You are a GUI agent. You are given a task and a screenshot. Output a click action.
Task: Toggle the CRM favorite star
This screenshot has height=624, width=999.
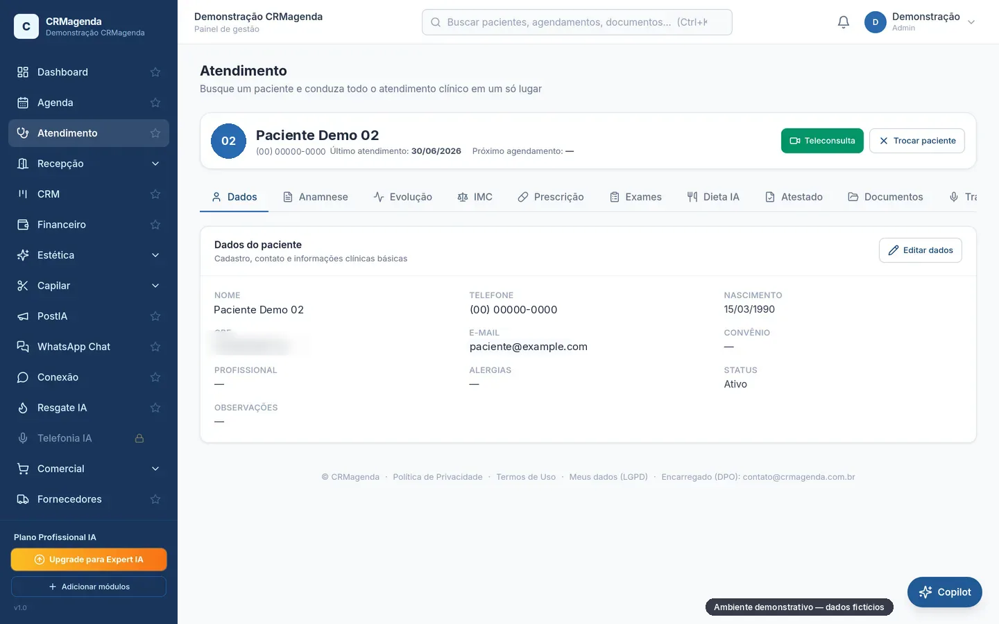[x=155, y=194]
